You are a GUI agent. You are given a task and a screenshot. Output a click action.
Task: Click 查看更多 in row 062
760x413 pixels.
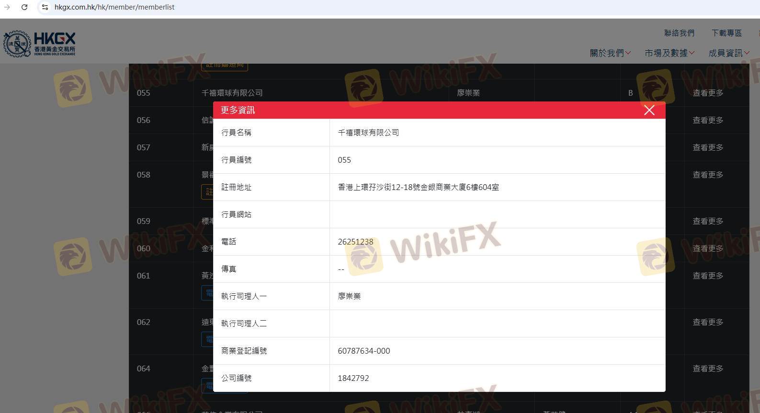point(708,322)
